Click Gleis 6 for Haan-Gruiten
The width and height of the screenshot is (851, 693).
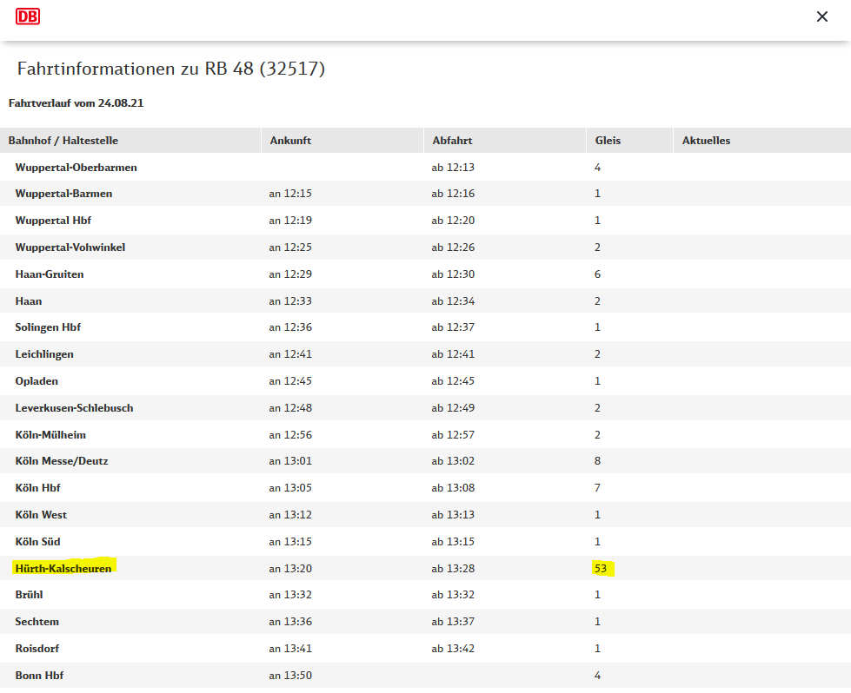coord(597,274)
